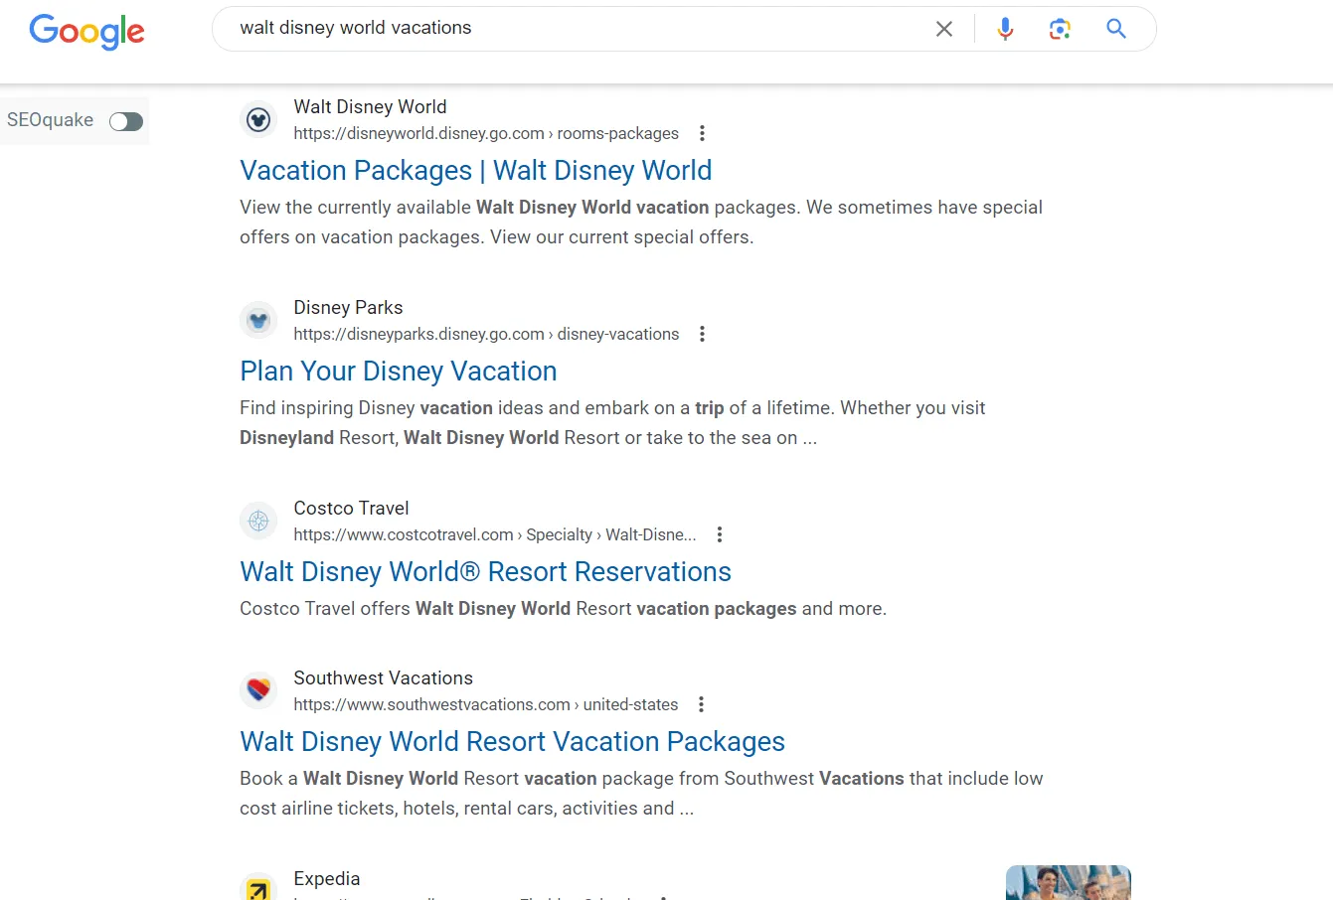The width and height of the screenshot is (1333, 900).
Task: Click the Expedia result thumbnail image
Action: [x=1068, y=884]
